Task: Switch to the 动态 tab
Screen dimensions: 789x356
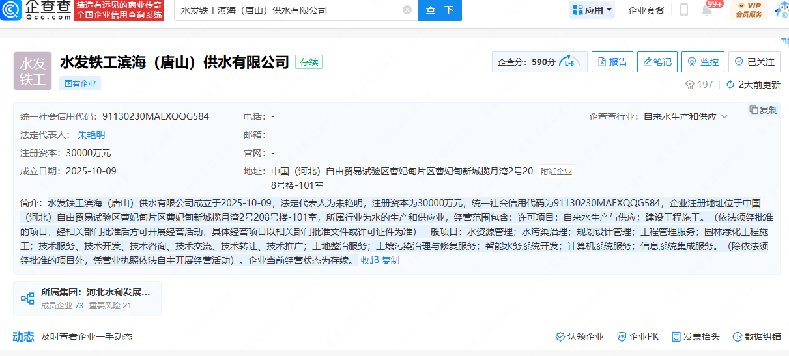Action: pos(23,336)
